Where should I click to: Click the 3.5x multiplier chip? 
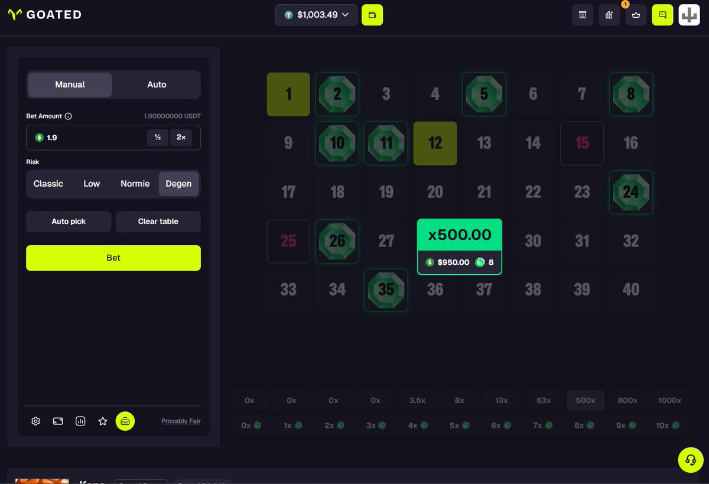[417, 401]
